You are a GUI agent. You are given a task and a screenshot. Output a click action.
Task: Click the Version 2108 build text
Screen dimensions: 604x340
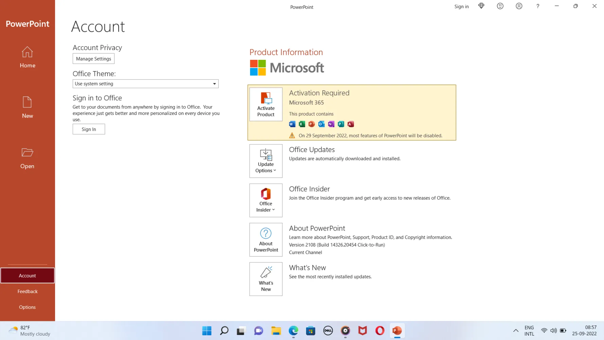pos(337,245)
